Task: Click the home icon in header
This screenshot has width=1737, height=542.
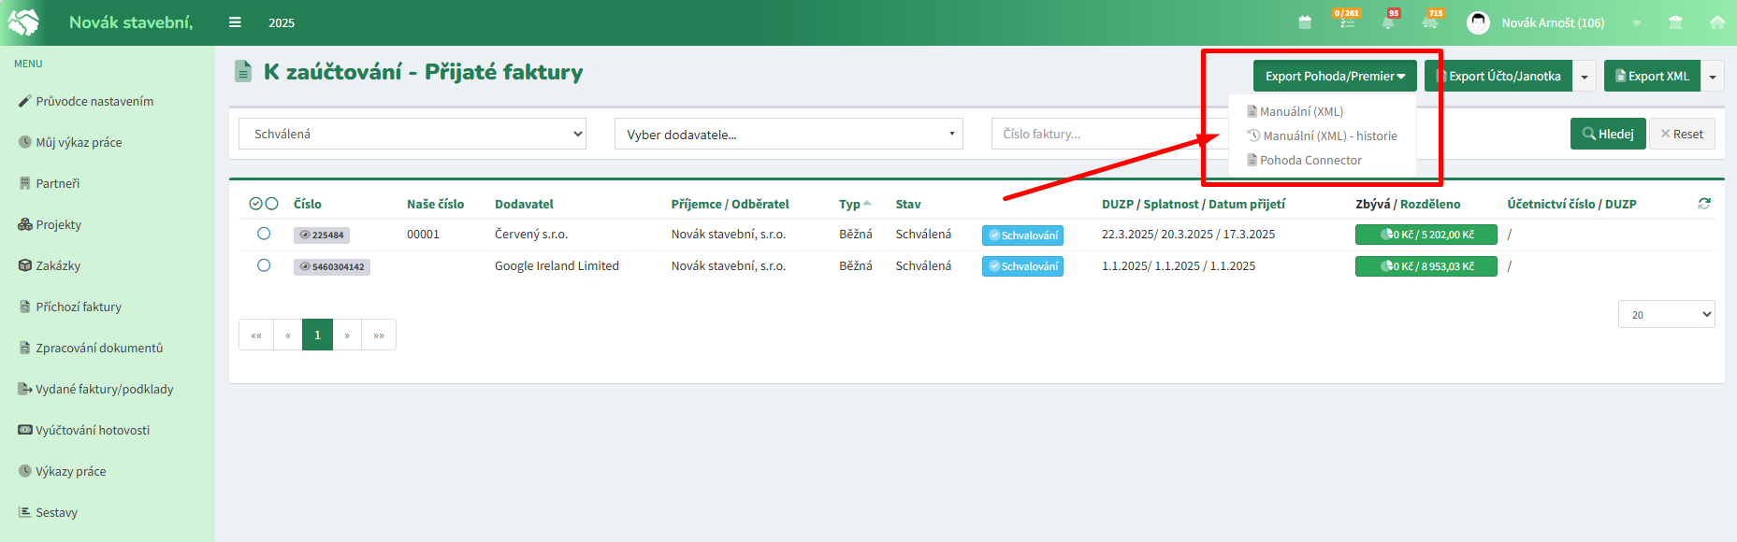Action: coord(1717,22)
